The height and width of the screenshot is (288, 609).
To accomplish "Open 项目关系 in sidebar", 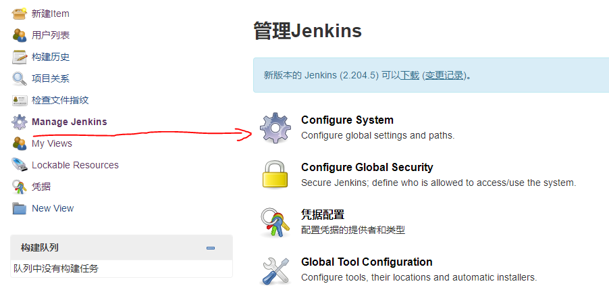I will [51, 79].
